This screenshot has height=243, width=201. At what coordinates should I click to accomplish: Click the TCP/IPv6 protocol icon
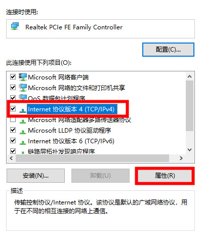click(x=23, y=142)
